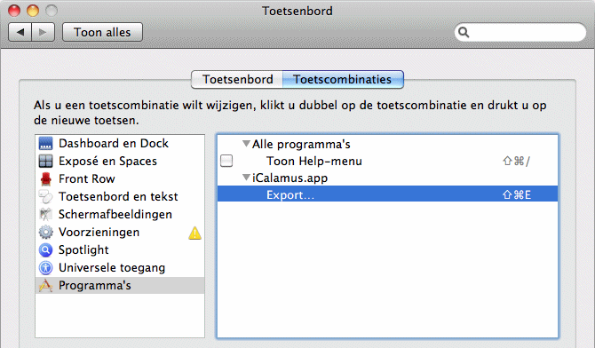The height and width of the screenshot is (348, 595).
Task: Click the Exposé en Spaces grid icon
Action: [46, 162]
